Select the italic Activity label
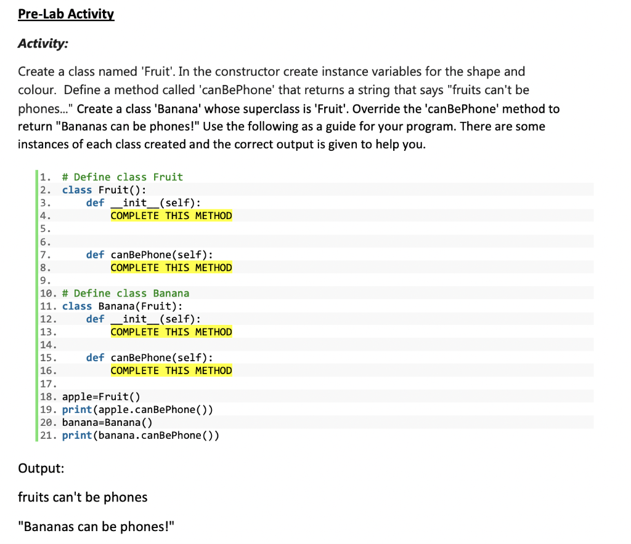 43,43
